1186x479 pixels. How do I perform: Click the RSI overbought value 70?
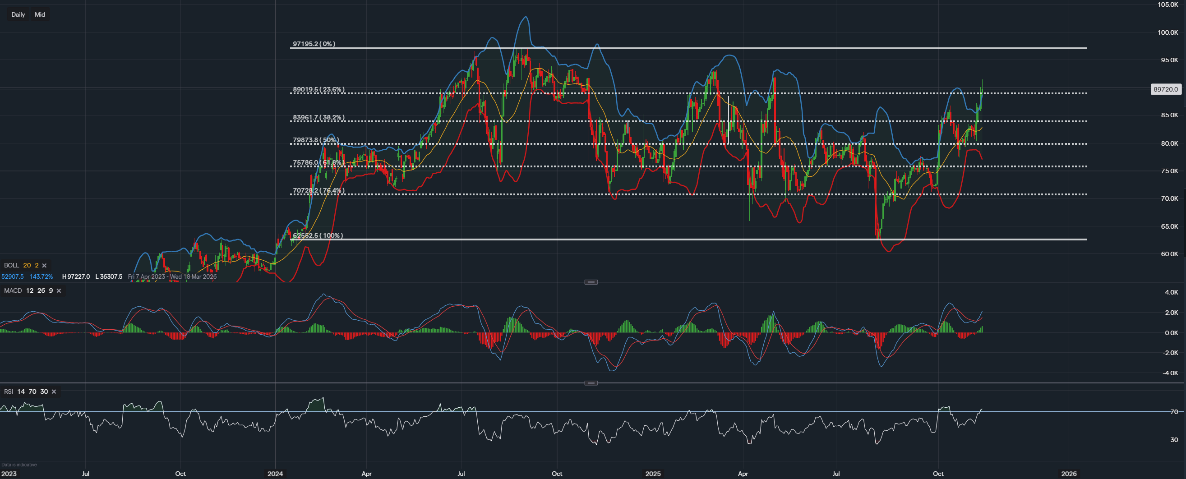click(x=32, y=391)
